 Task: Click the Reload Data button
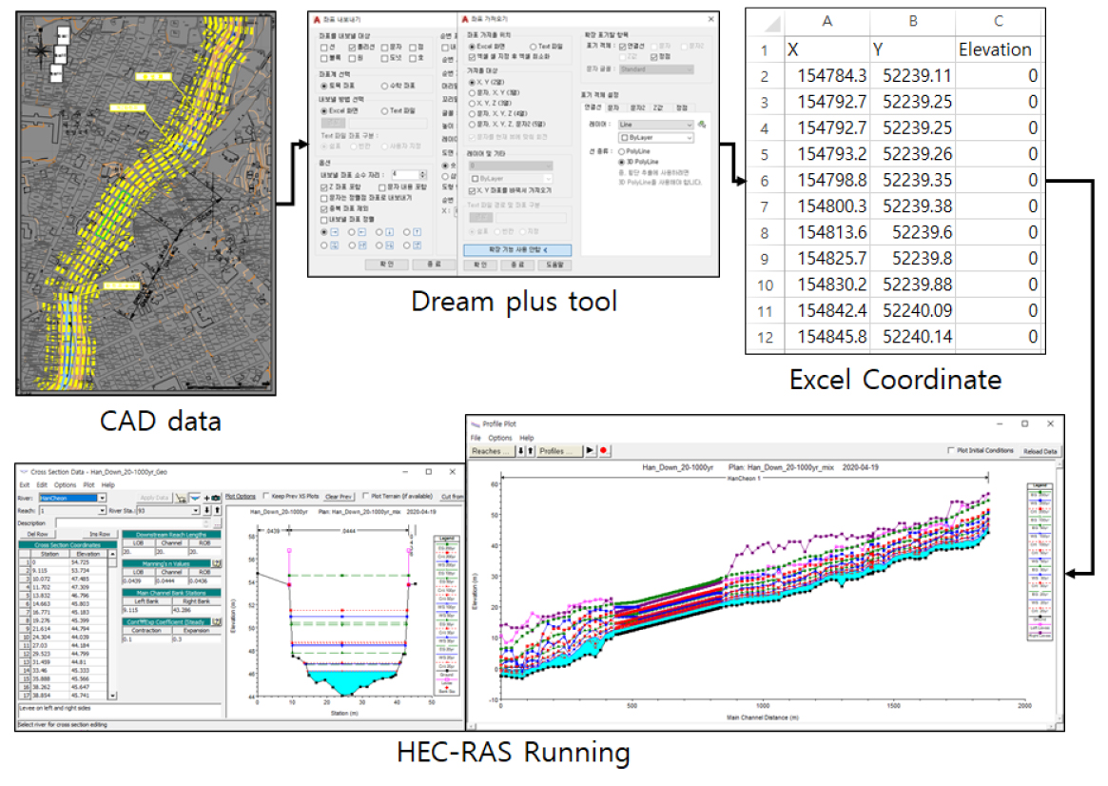click(1040, 451)
